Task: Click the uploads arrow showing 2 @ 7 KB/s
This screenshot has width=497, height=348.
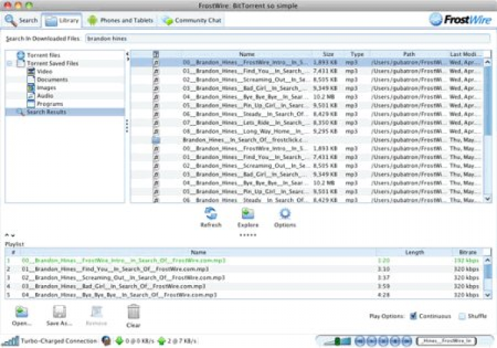Action: (x=162, y=341)
